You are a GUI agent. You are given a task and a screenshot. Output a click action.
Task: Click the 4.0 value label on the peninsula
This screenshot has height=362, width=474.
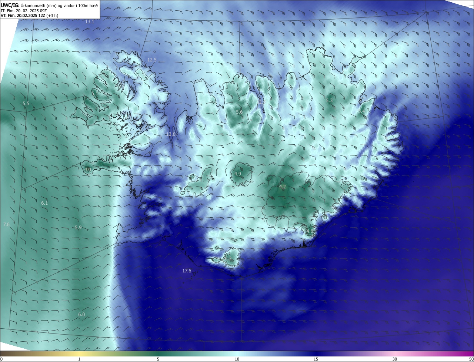(x=88, y=170)
